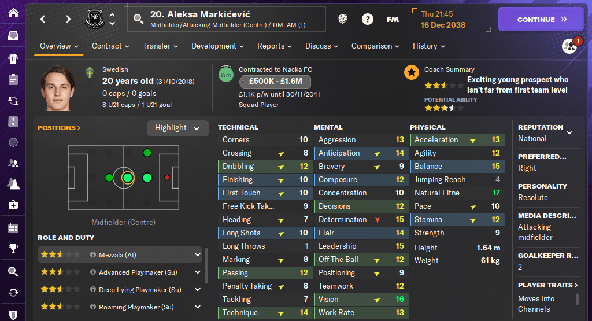Click the Medical Centre first-aid icon
This screenshot has height=321, width=592.
coord(13,205)
